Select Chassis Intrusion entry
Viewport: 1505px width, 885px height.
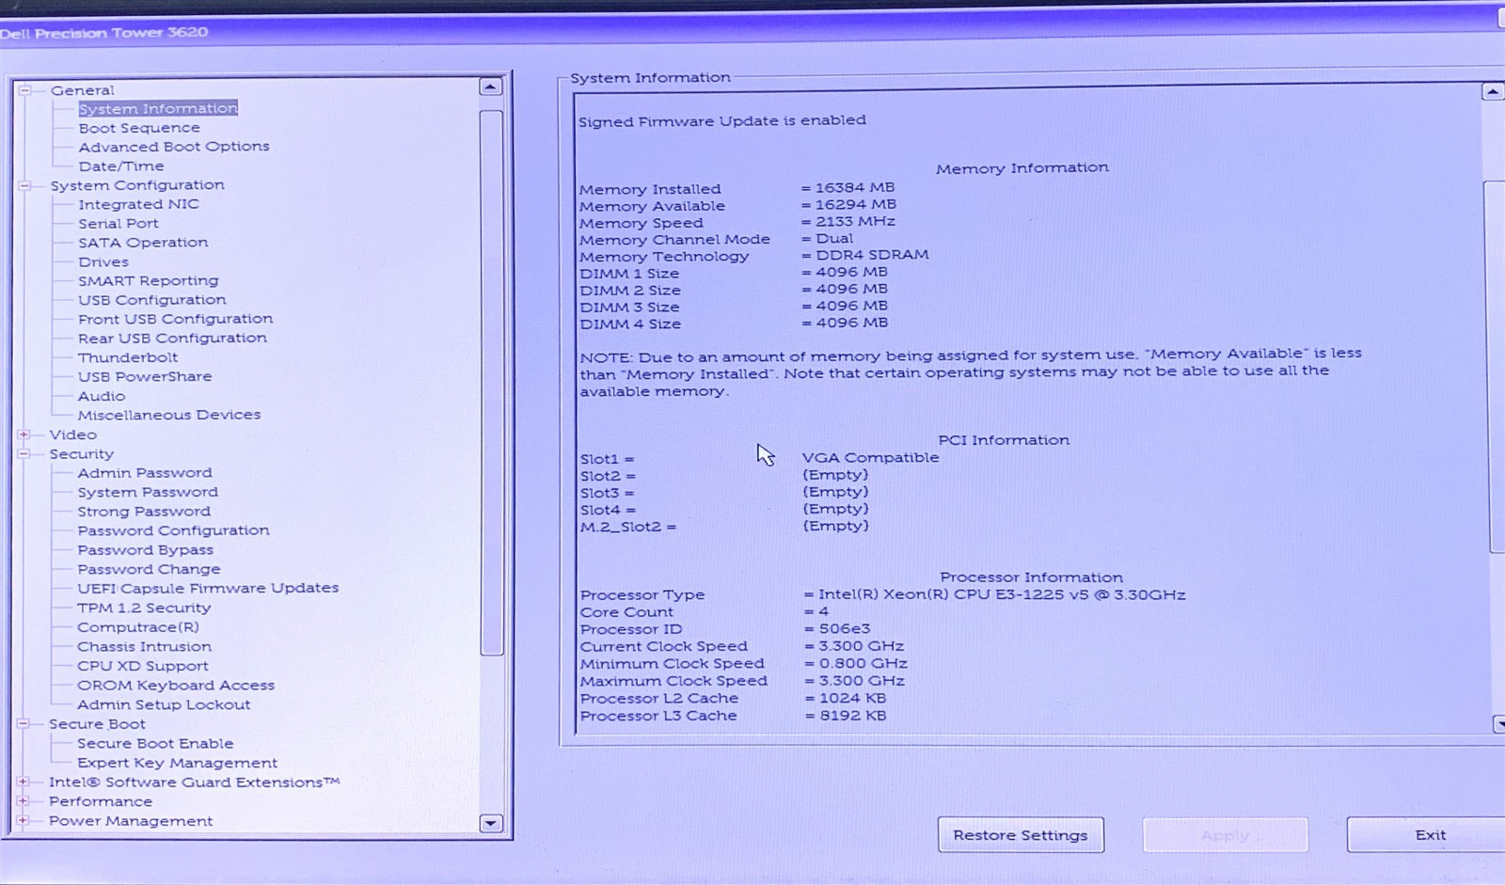144,647
